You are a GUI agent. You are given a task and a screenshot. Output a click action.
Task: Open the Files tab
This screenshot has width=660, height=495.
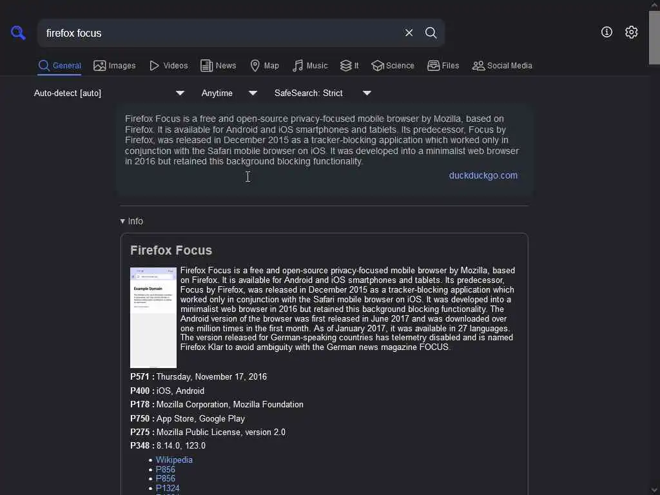point(443,66)
